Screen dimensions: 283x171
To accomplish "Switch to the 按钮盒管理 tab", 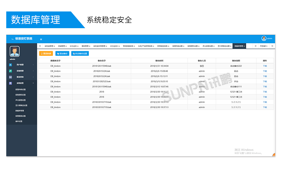I will click(49, 46).
